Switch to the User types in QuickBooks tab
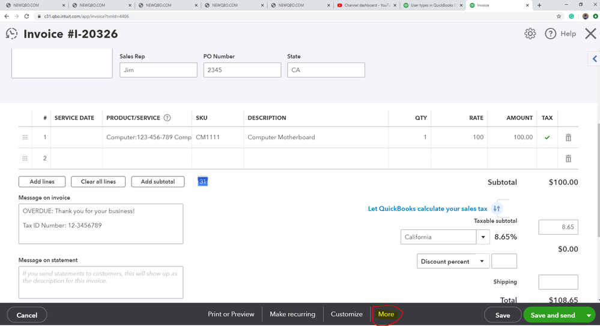 coord(432,5)
